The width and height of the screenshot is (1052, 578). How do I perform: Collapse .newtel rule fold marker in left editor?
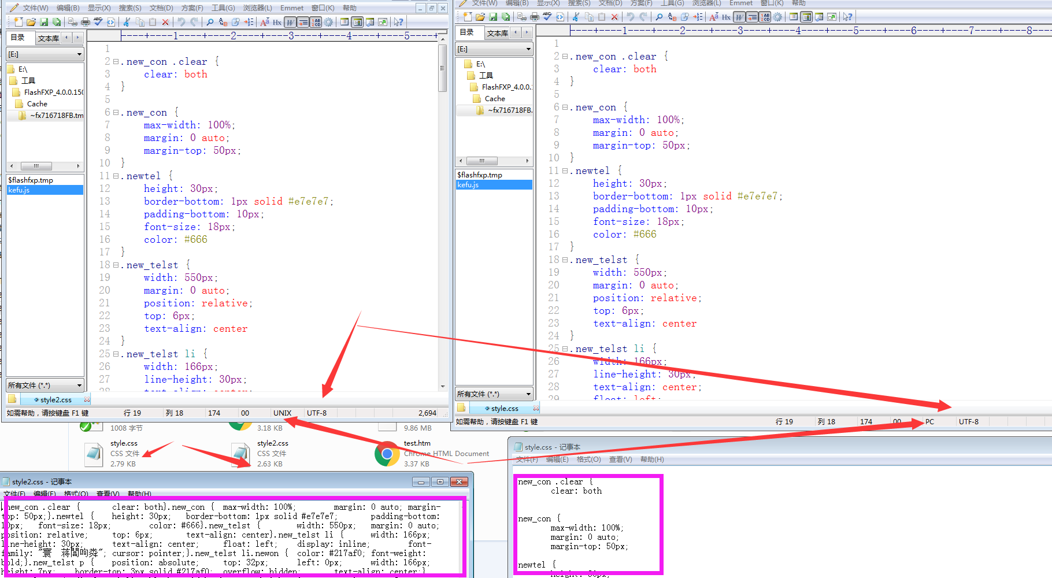click(x=116, y=176)
